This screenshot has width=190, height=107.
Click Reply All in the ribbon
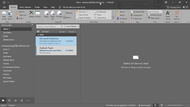[53, 15]
